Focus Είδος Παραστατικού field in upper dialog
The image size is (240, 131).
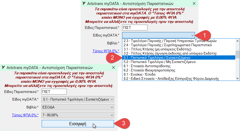(135, 28)
